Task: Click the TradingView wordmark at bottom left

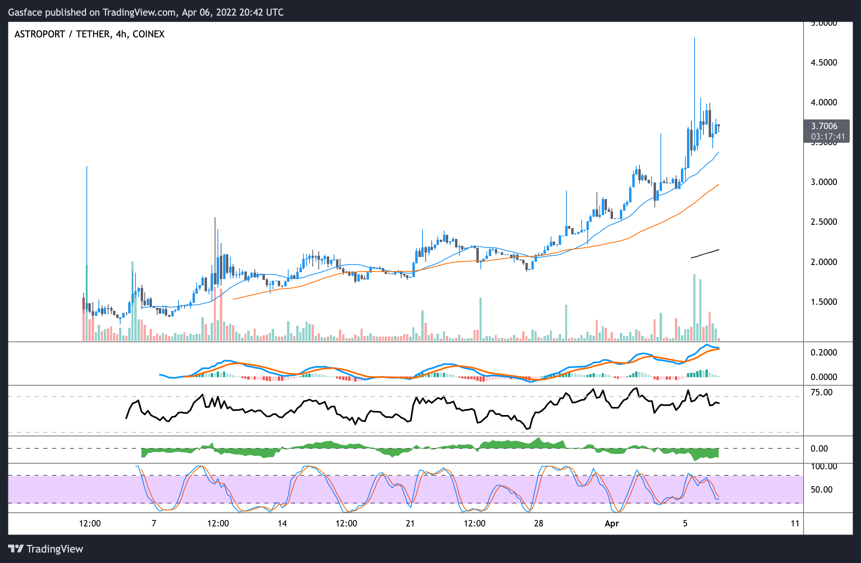Action: click(x=55, y=549)
